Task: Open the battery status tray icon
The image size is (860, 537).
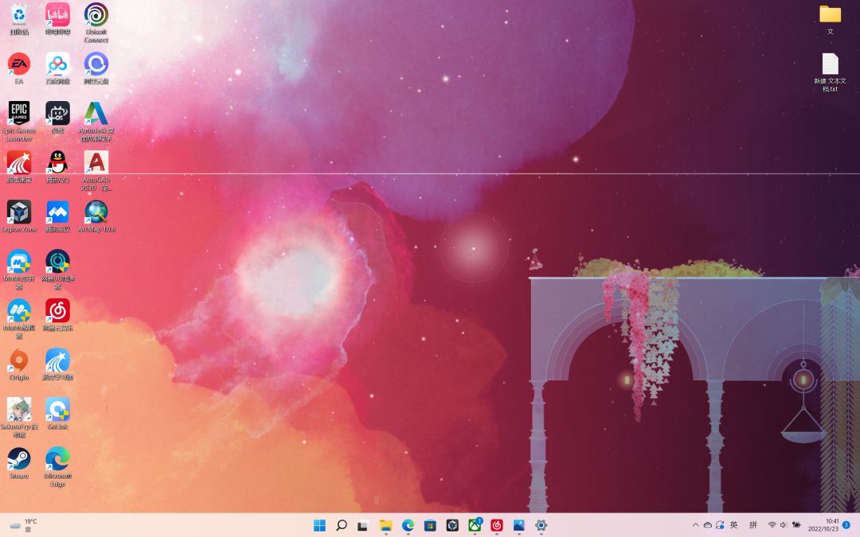Action: point(795,525)
